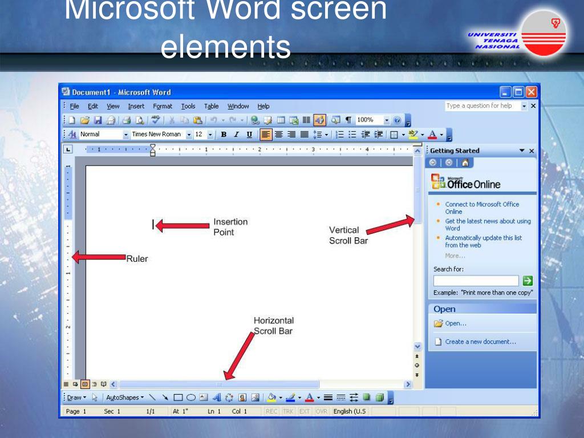The image size is (584, 438).
Task: Open the Tools menu
Action: [188, 106]
